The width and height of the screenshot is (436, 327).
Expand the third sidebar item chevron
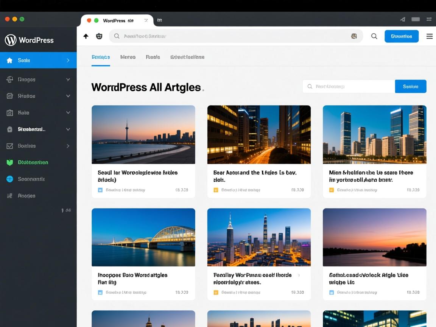pos(68,96)
